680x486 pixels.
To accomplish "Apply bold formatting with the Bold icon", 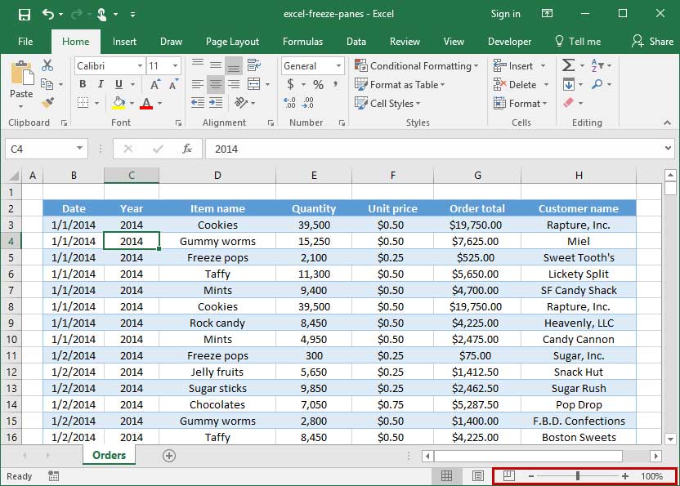I will tap(83, 83).
